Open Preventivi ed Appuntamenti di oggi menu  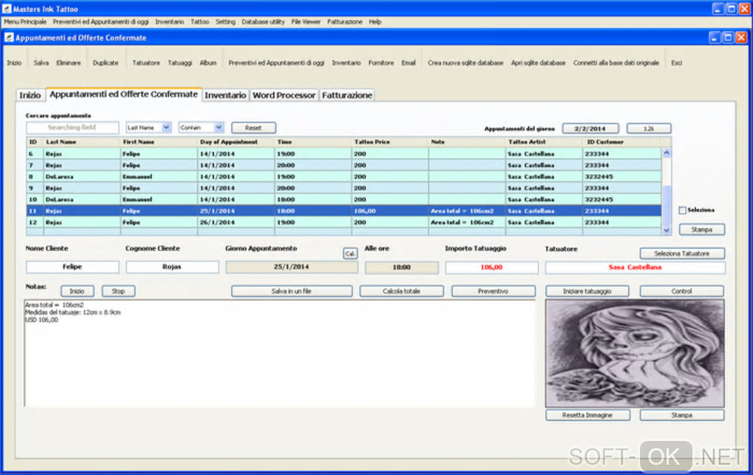(101, 21)
